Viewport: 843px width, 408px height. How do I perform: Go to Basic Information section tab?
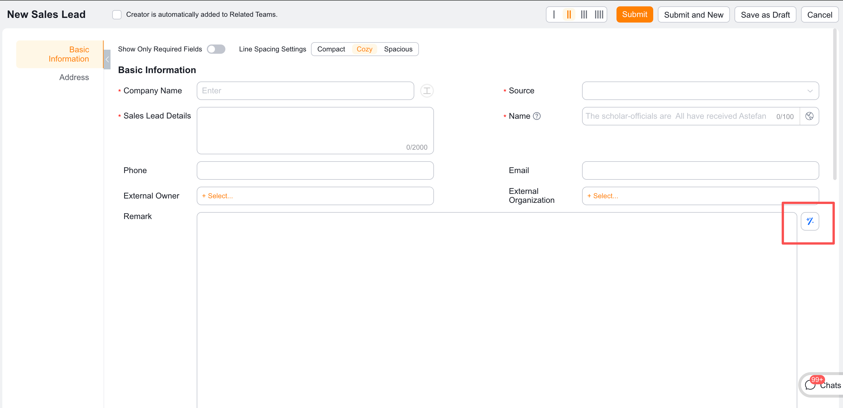point(60,54)
